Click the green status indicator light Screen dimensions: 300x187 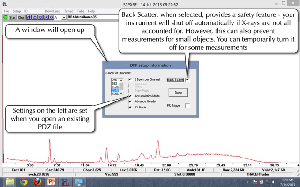(5, 17)
